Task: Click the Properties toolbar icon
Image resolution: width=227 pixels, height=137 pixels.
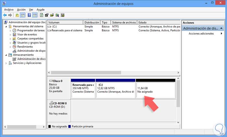Action: tap(47, 15)
